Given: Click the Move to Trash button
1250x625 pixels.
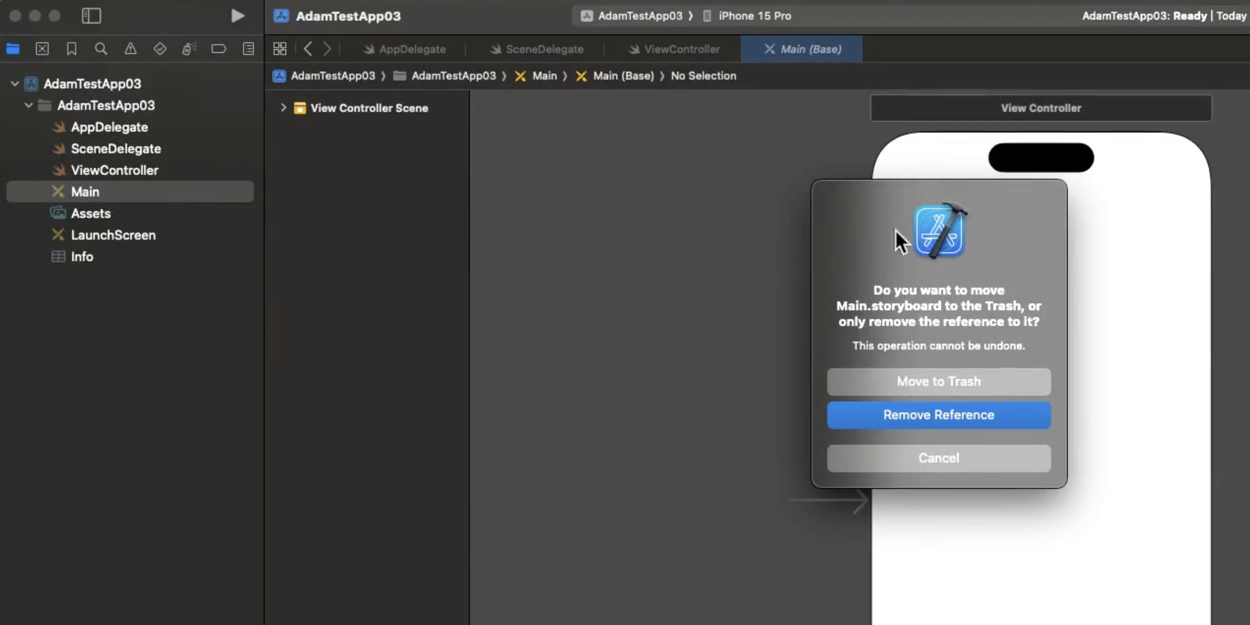Looking at the screenshot, I should point(939,382).
